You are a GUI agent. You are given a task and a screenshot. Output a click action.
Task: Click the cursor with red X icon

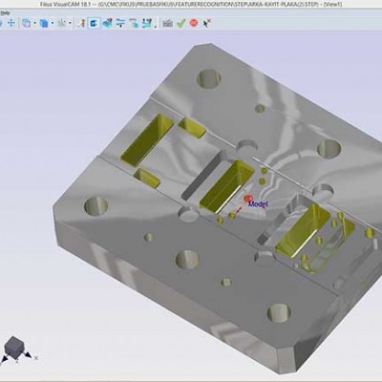click(x=207, y=23)
